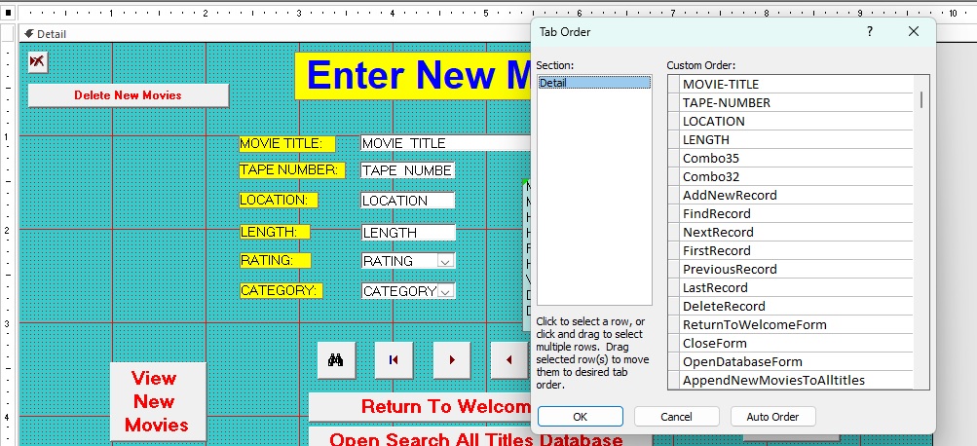Click the Return To Welcome button
The image size is (977, 446).
click(421, 407)
